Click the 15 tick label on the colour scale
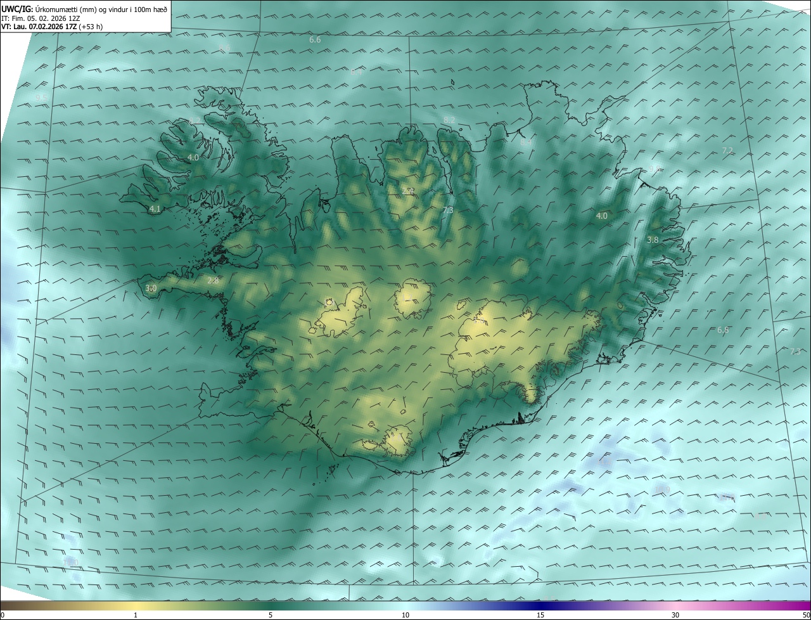The height and width of the screenshot is (620, 811). click(x=540, y=615)
